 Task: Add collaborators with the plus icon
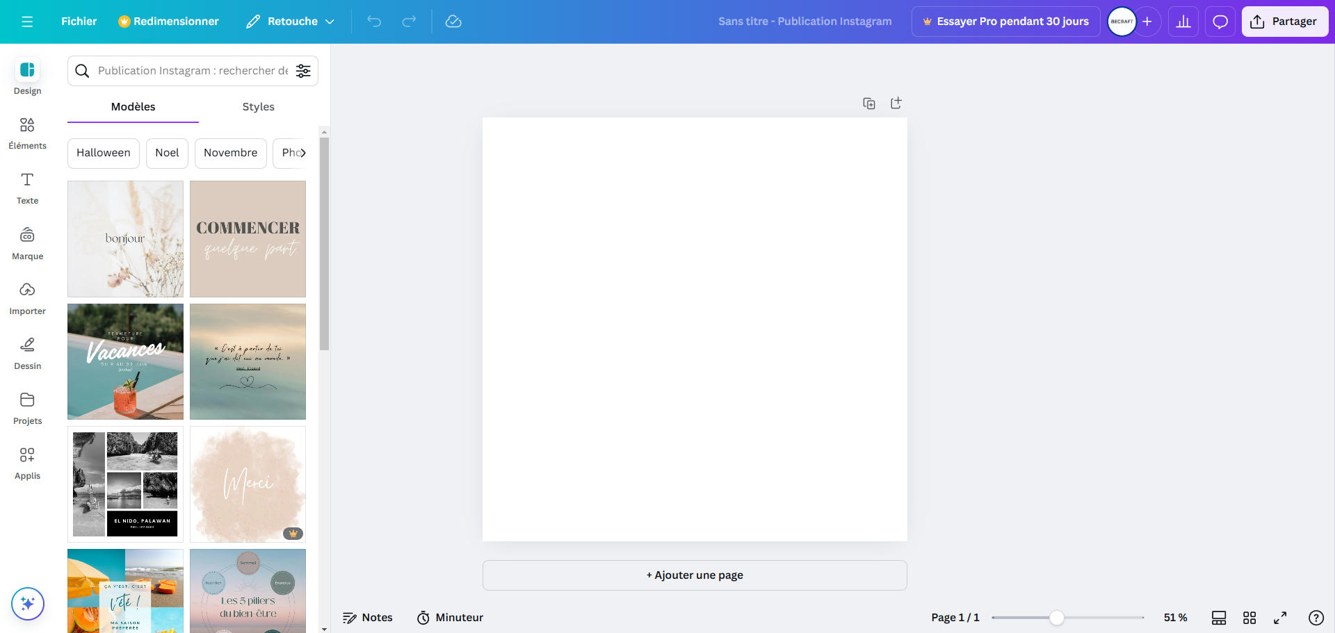coord(1147,22)
